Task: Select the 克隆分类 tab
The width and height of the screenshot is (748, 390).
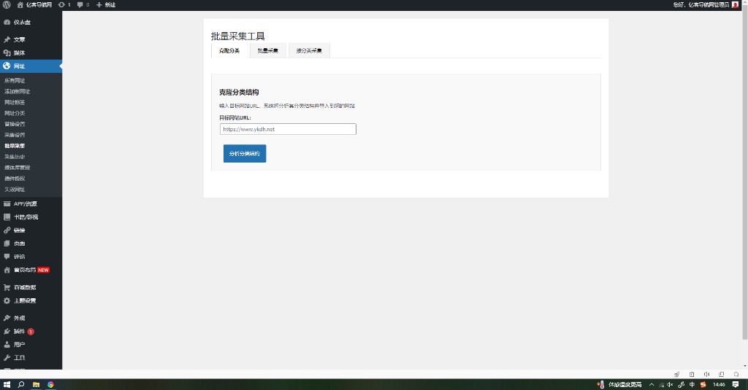Action: point(229,50)
